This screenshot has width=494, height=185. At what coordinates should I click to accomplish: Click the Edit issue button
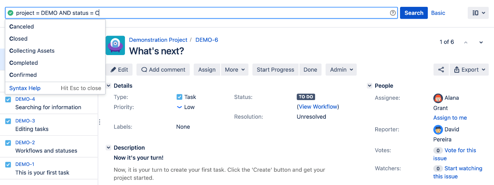(119, 69)
